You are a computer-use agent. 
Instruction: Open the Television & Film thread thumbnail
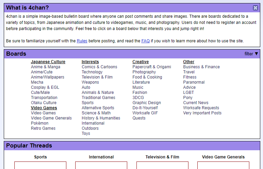click(x=162, y=165)
